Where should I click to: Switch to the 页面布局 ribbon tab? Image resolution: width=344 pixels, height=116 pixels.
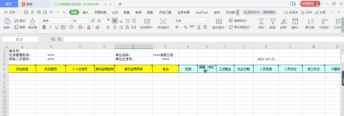pyautogui.click(x=100, y=12)
